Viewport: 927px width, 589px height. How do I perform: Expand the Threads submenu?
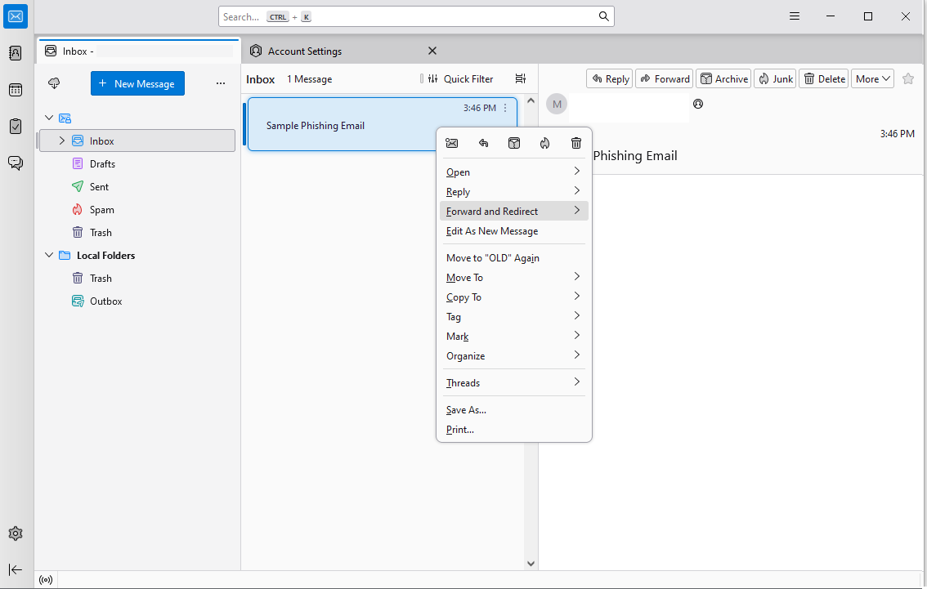(x=513, y=382)
